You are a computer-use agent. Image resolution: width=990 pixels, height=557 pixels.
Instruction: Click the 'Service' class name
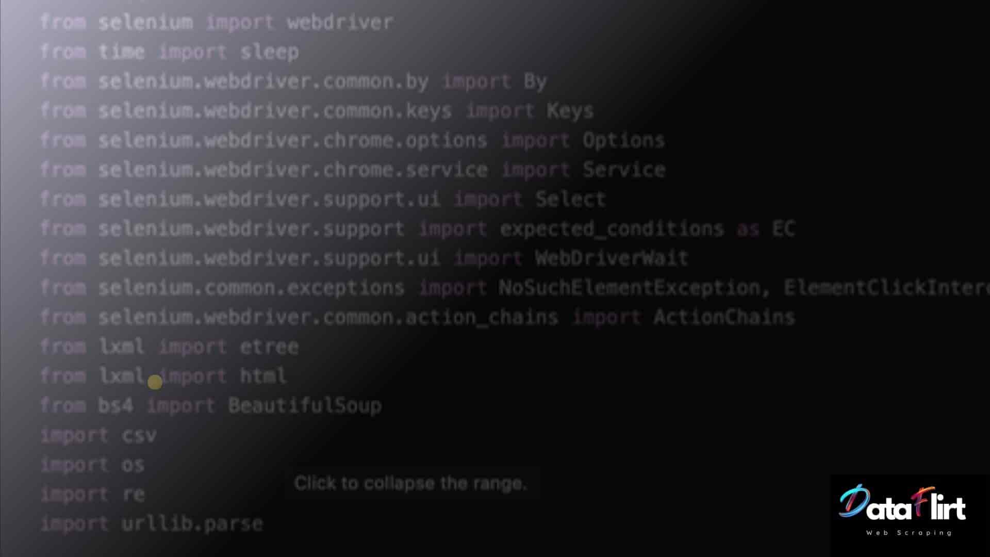click(x=624, y=170)
